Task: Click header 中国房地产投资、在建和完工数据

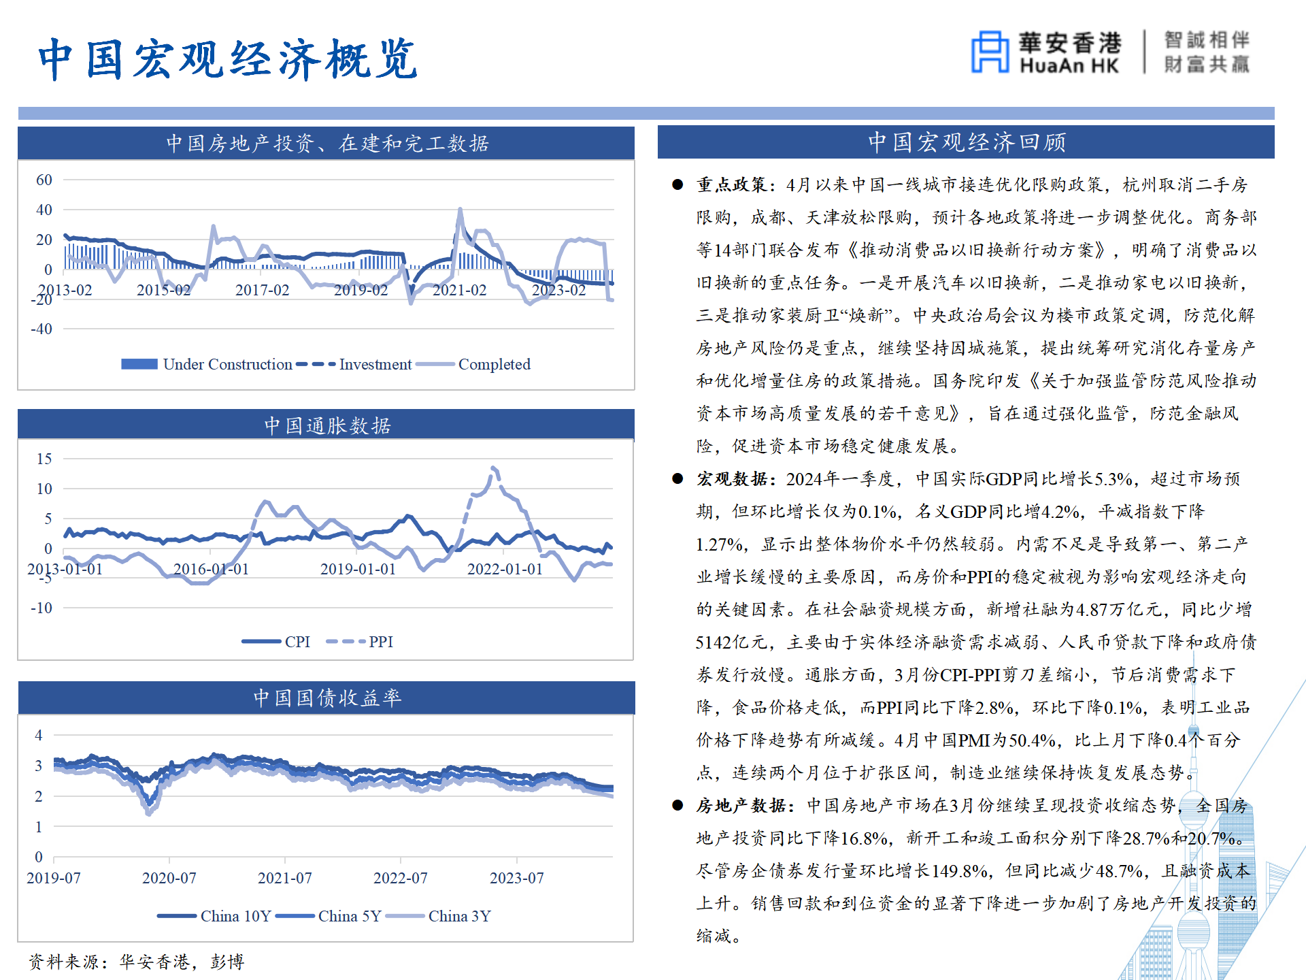Action: (x=327, y=143)
